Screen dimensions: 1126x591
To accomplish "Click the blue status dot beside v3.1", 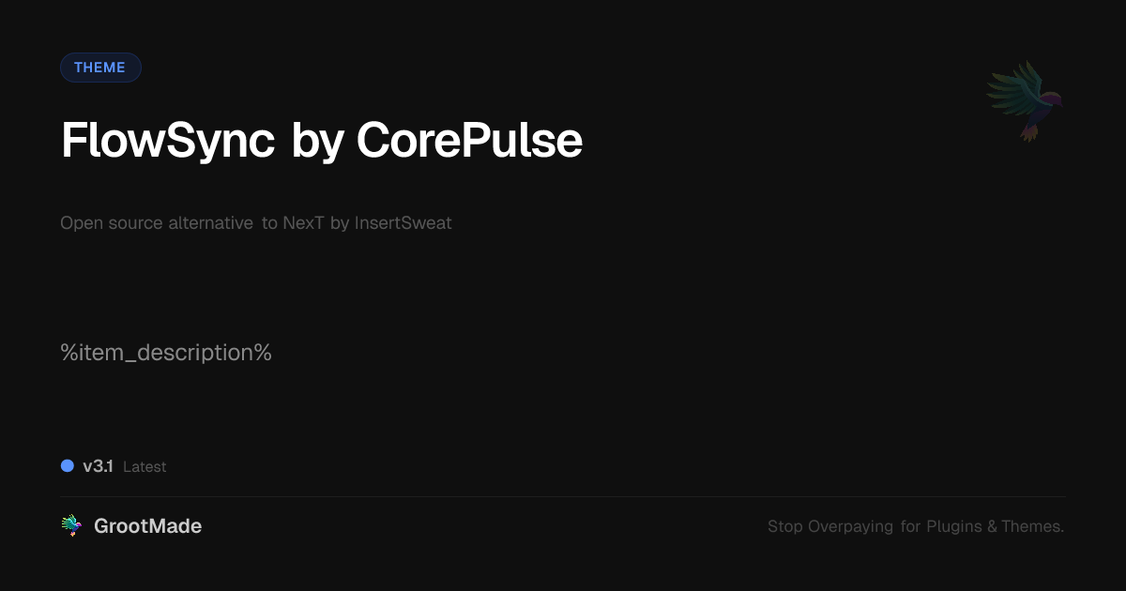I will tap(68, 465).
